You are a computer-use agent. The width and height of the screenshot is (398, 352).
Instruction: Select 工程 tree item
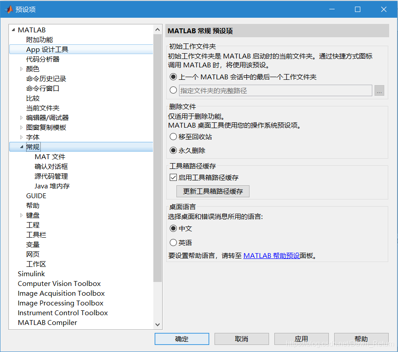[x=33, y=225]
